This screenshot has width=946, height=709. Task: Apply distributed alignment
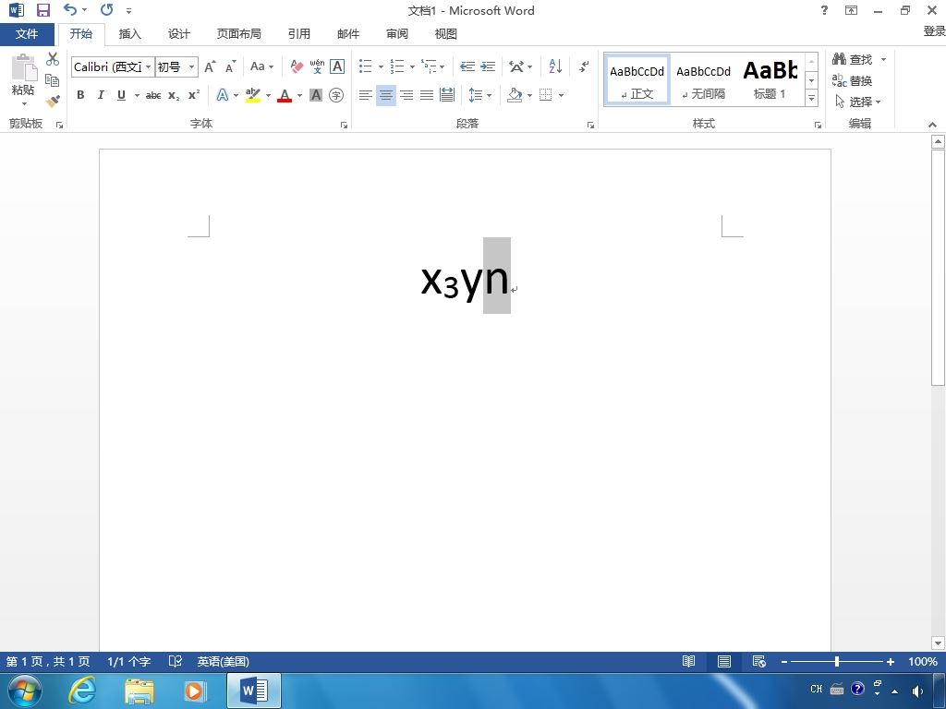[447, 95]
